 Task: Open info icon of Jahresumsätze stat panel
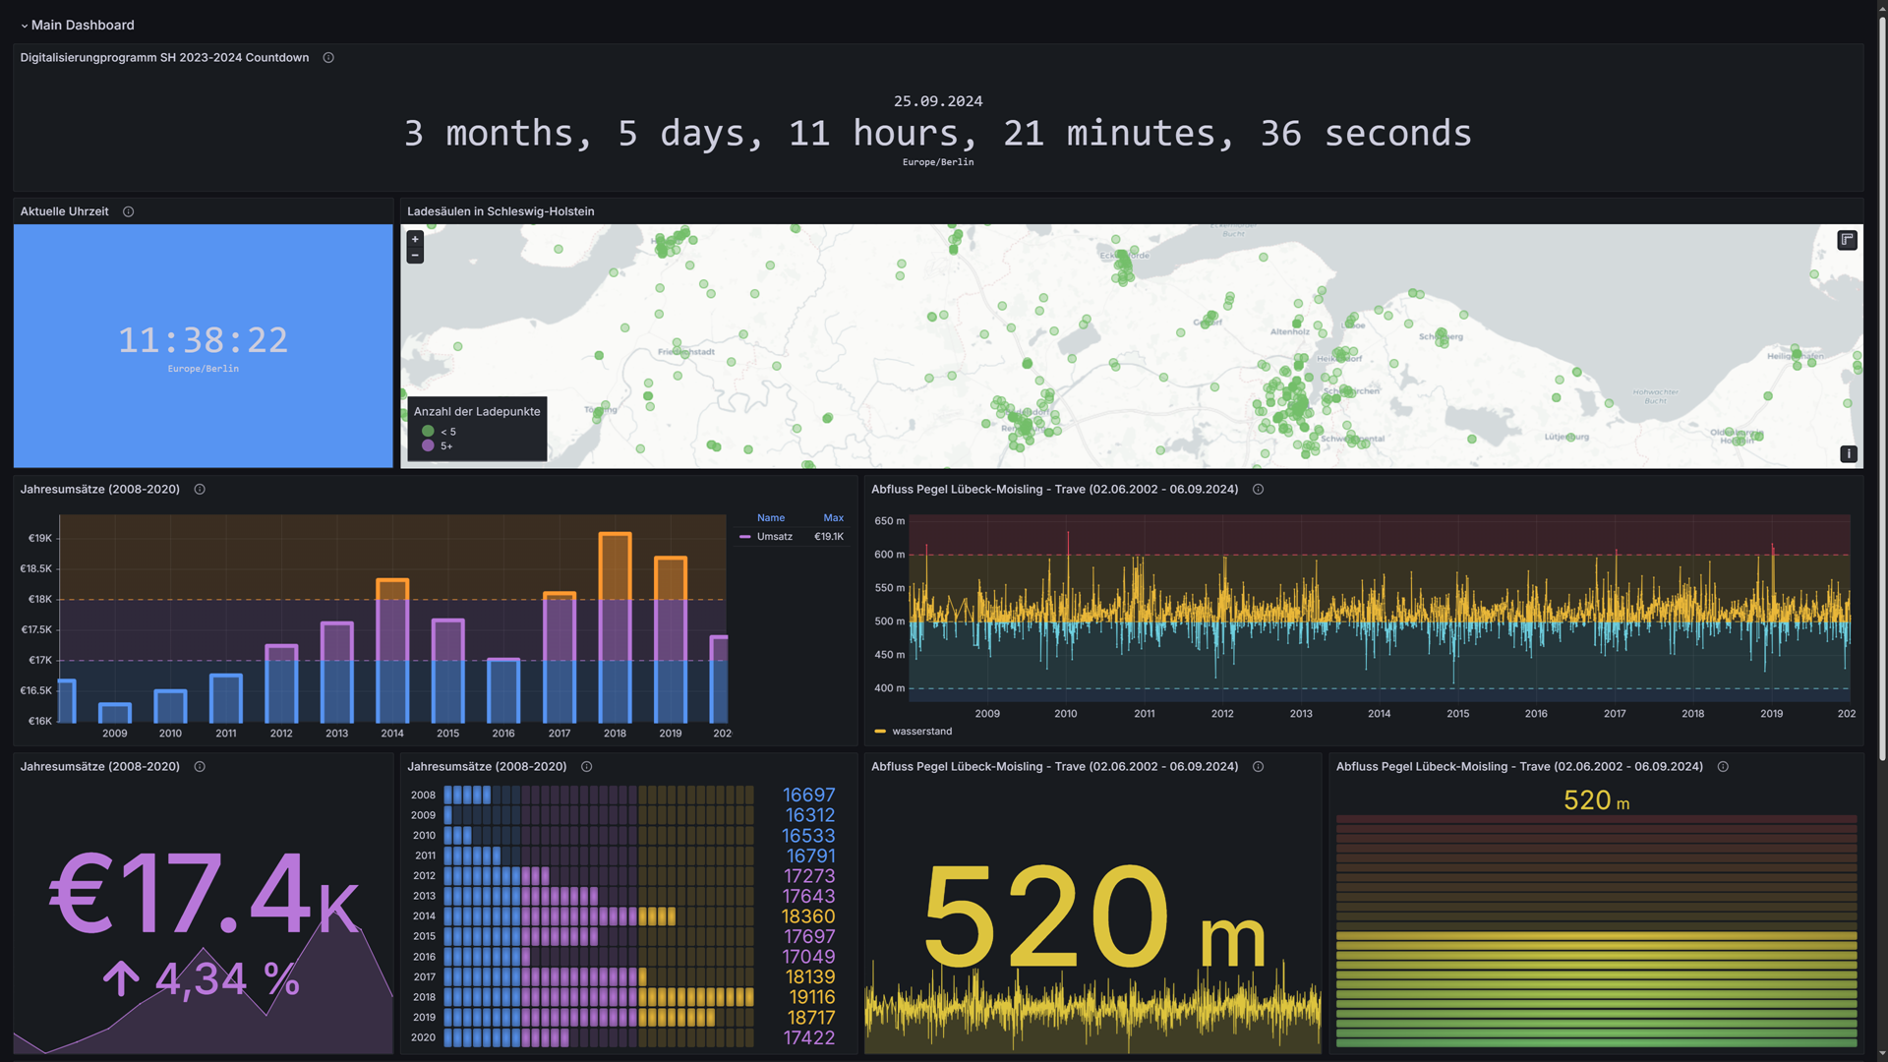pyautogui.click(x=200, y=766)
